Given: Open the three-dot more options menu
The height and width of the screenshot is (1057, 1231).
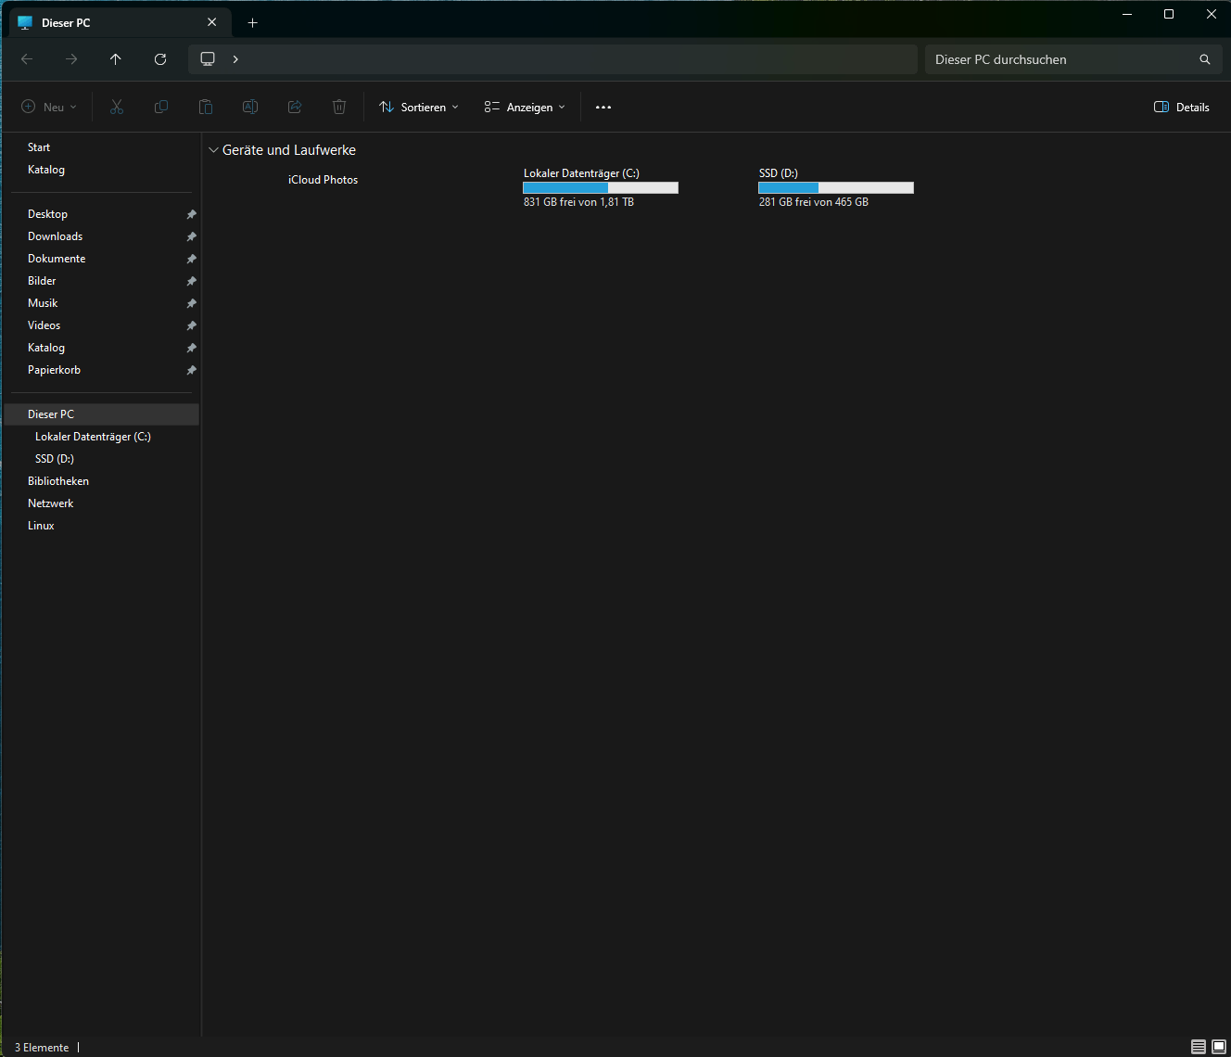Looking at the screenshot, I should [x=603, y=108].
